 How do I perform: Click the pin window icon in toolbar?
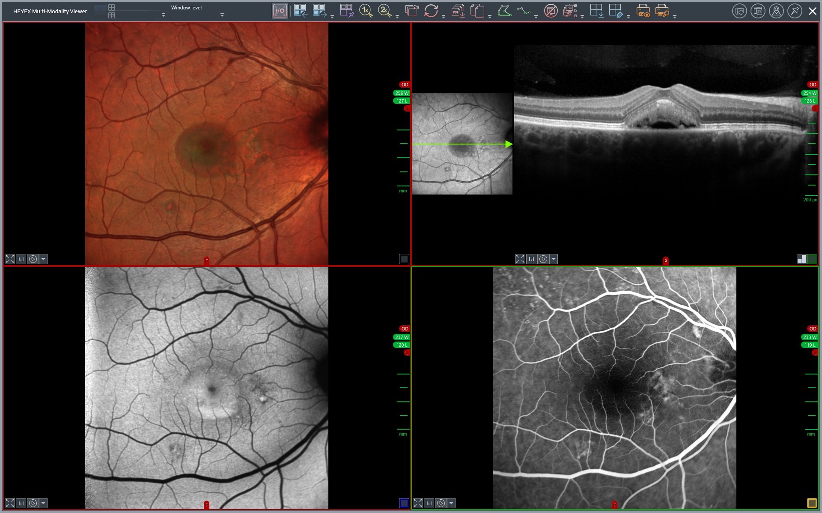click(795, 11)
